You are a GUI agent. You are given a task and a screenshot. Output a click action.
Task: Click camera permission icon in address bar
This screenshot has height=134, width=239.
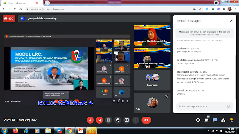(x=195, y=9)
